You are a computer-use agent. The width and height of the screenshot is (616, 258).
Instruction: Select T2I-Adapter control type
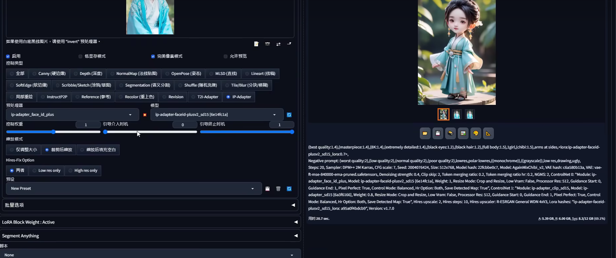click(205, 97)
